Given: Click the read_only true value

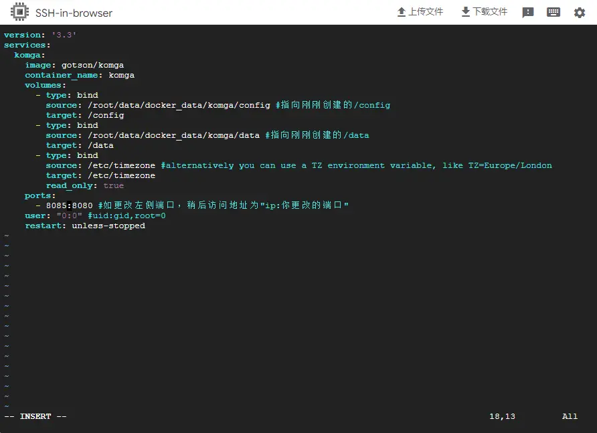Looking at the screenshot, I should [114, 185].
